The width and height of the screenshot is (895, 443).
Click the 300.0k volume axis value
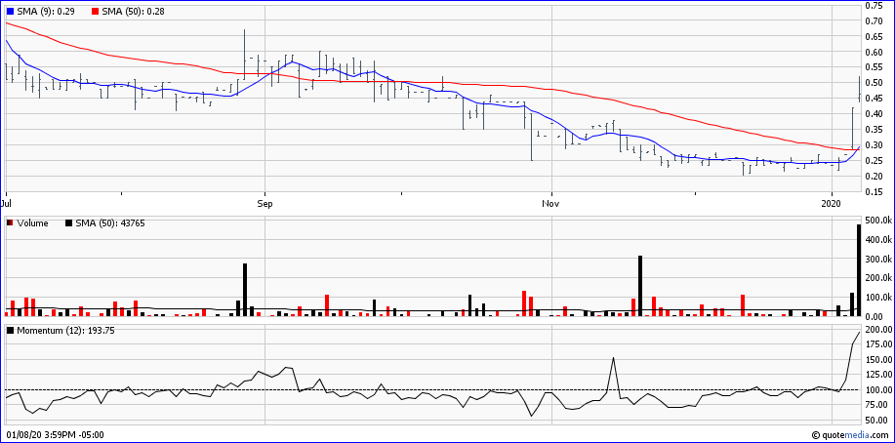878,259
